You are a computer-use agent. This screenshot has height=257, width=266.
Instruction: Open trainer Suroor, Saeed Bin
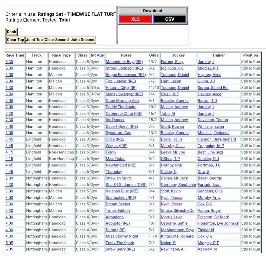click(x=213, y=88)
